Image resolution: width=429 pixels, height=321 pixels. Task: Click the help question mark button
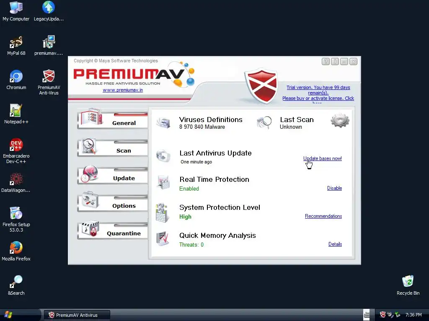326,61
